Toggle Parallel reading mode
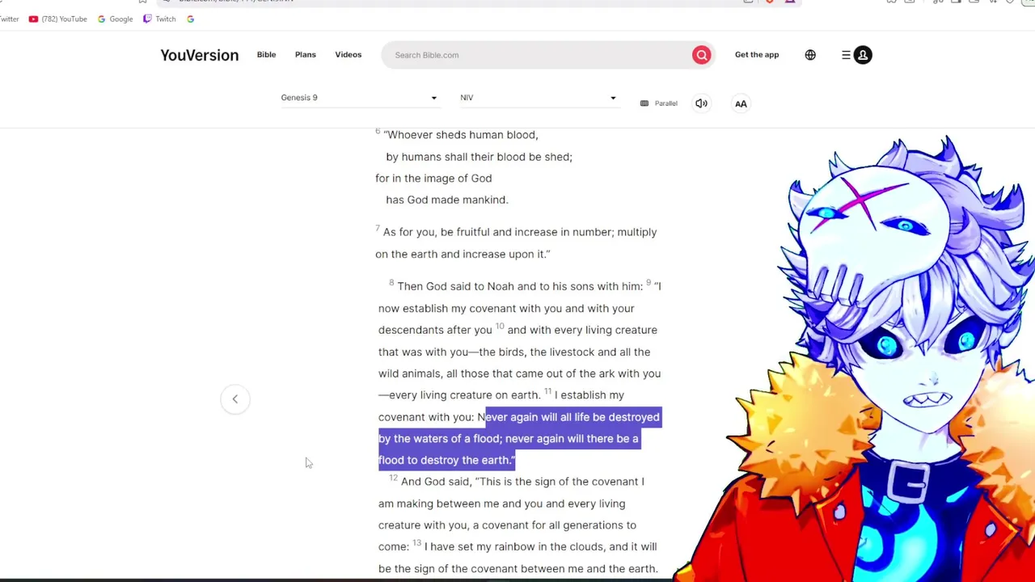The image size is (1035, 582). (658, 103)
